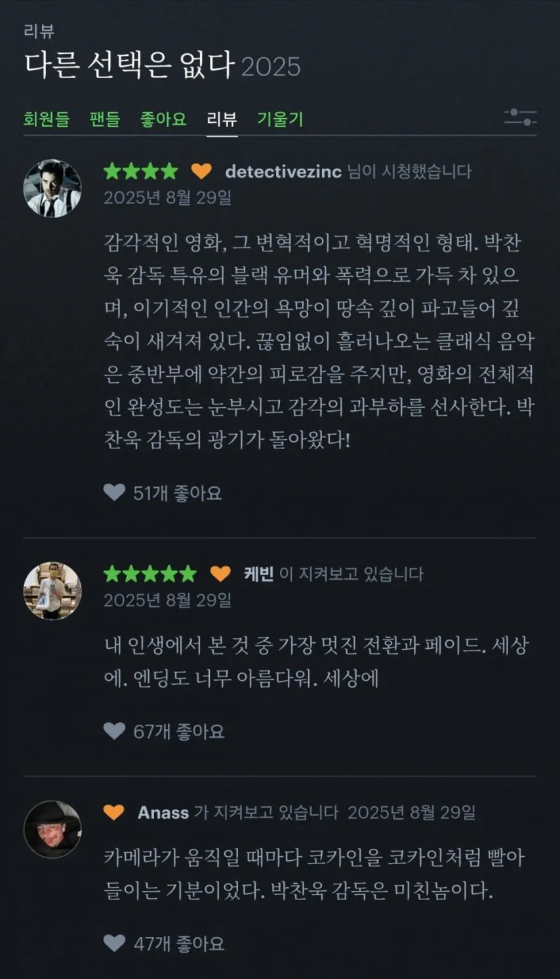Tap the heart beside 47개 좋아요
Viewport: 560px width, 979px height.
pyautogui.click(x=114, y=944)
